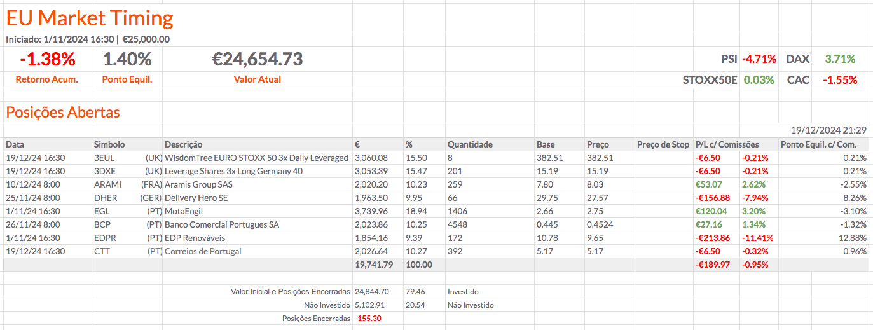This screenshot has height=330, width=873.
Task: Click the CAC -1.55% index value
Action: 840,80
